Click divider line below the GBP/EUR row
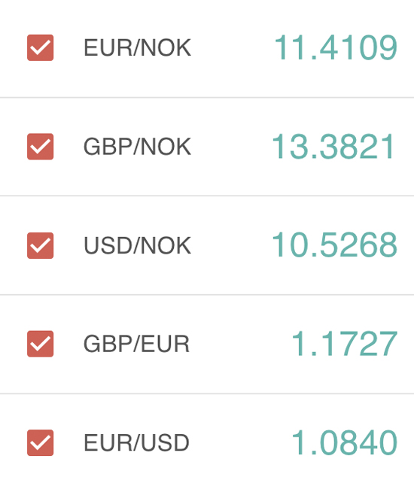Image resolution: width=414 pixels, height=489 pixels. [207, 393]
